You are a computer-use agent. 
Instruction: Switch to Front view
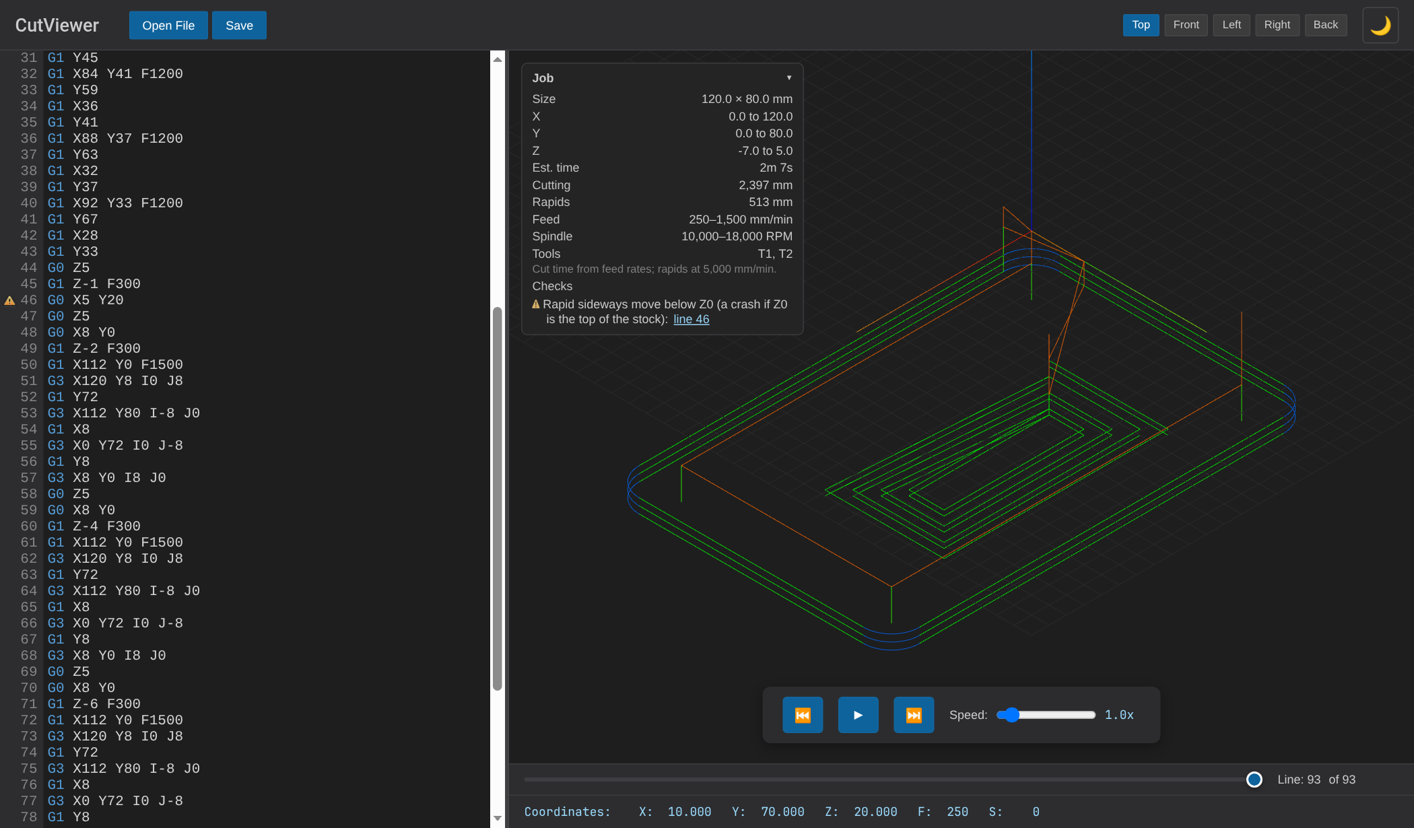[1186, 25]
